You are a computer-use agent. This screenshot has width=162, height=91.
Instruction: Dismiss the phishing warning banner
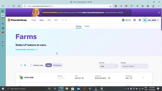click(159, 13)
